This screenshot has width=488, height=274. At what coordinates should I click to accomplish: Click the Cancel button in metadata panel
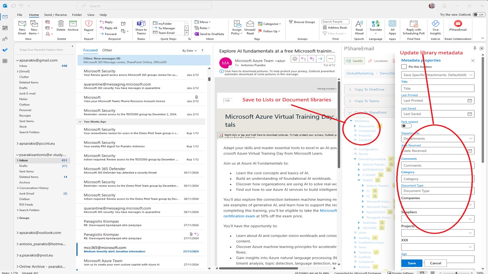tap(435, 263)
